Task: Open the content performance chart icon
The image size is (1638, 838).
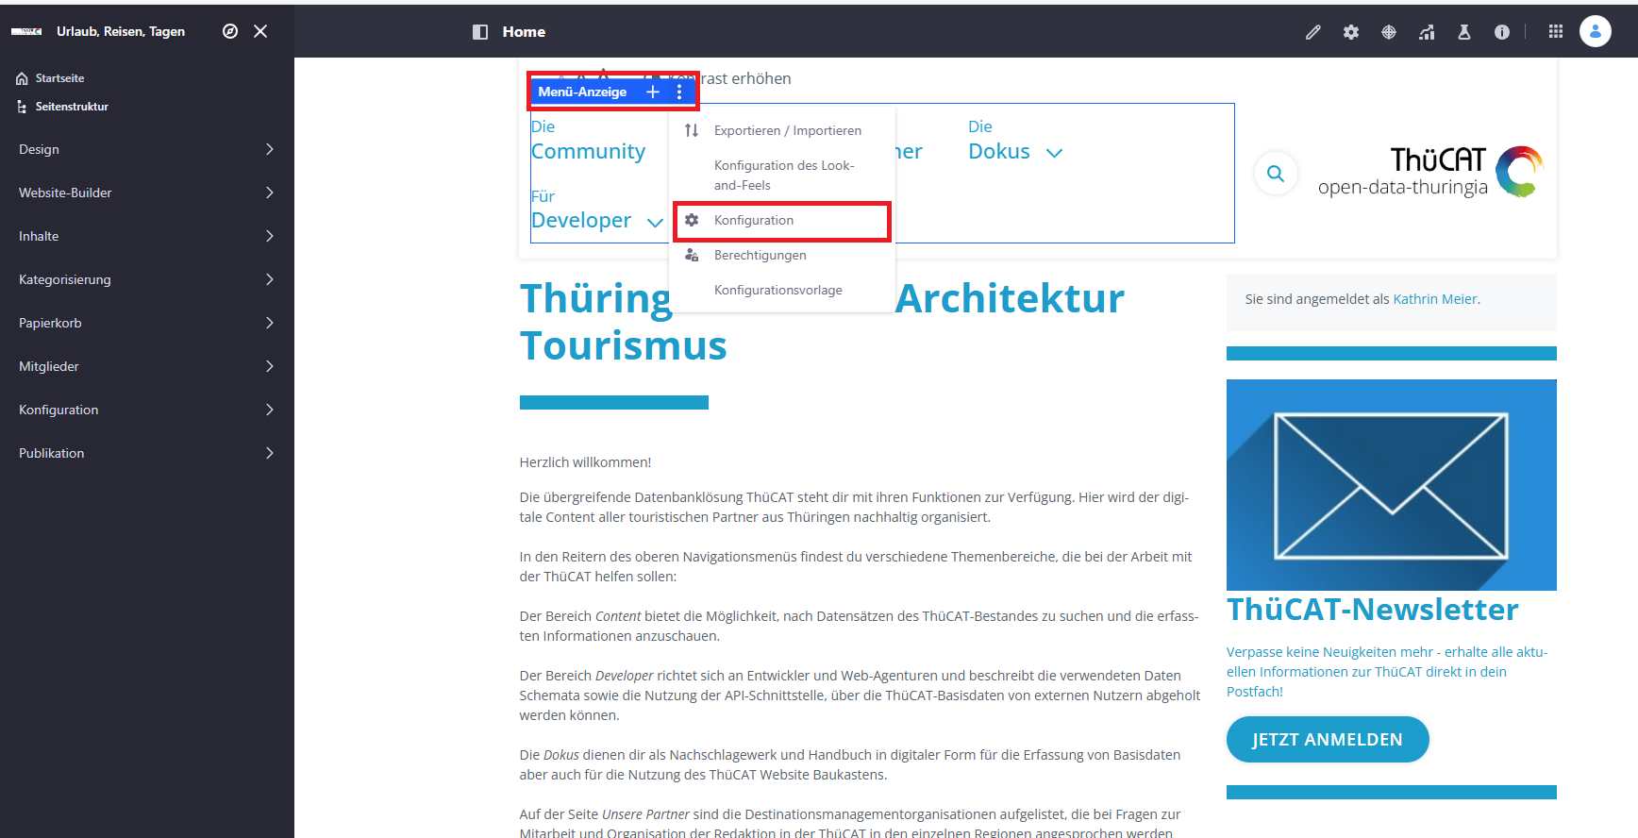Action: [x=1427, y=32]
